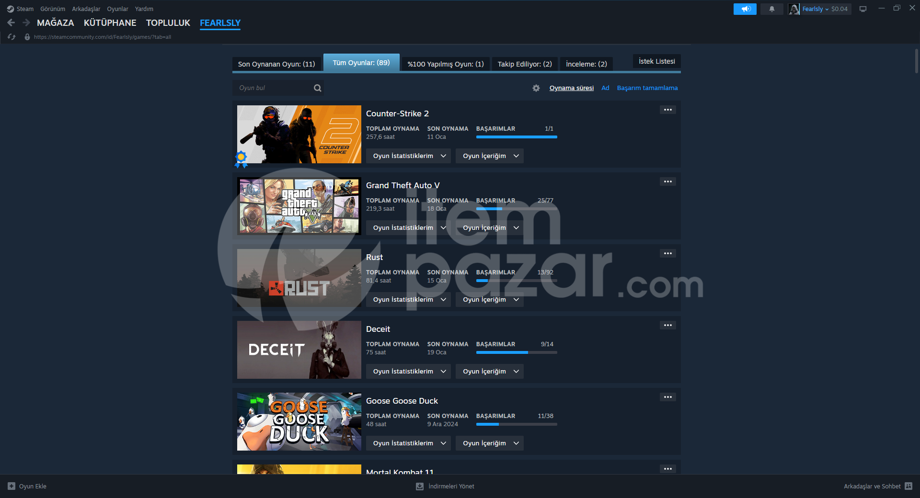This screenshot has height=498, width=920.
Task: Expand Oyun İstatistiklerim for Counter-Strike 2
Action: click(408, 156)
